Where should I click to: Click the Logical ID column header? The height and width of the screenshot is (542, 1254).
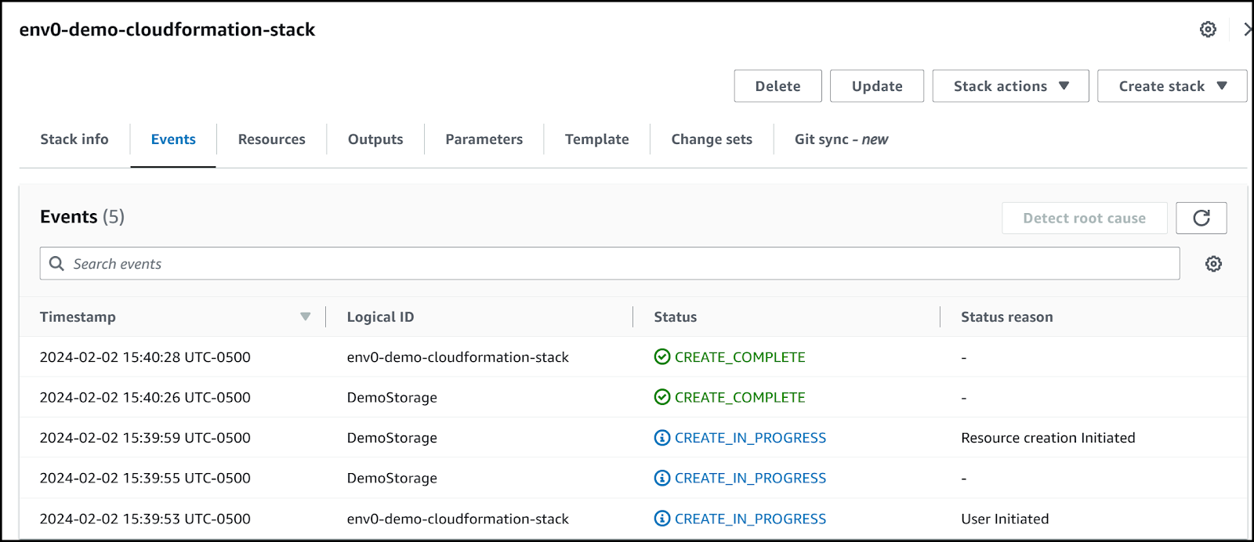click(381, 317)
